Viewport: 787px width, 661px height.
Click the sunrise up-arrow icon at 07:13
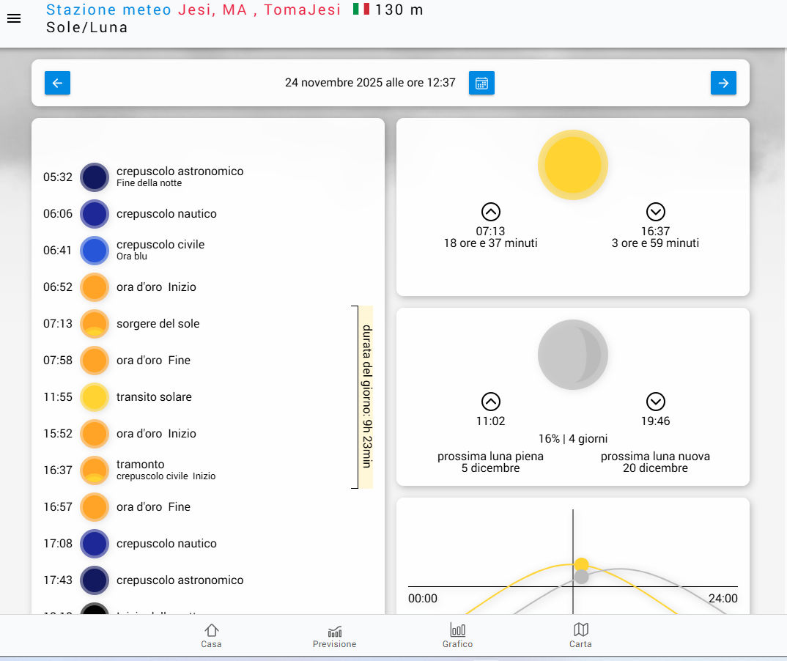click(490, 212)
